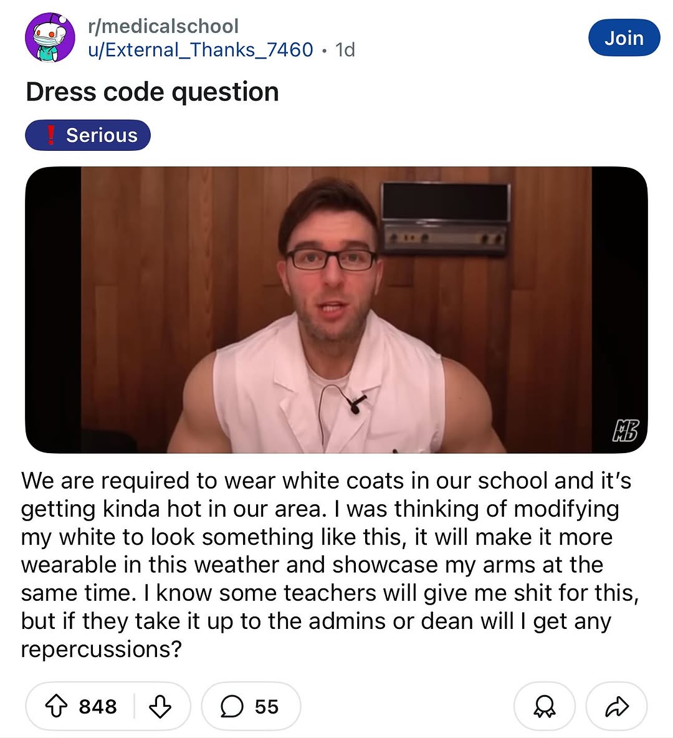Click the lavalier microphone on the coat
The image size is (673, 738).
(355, 405)
